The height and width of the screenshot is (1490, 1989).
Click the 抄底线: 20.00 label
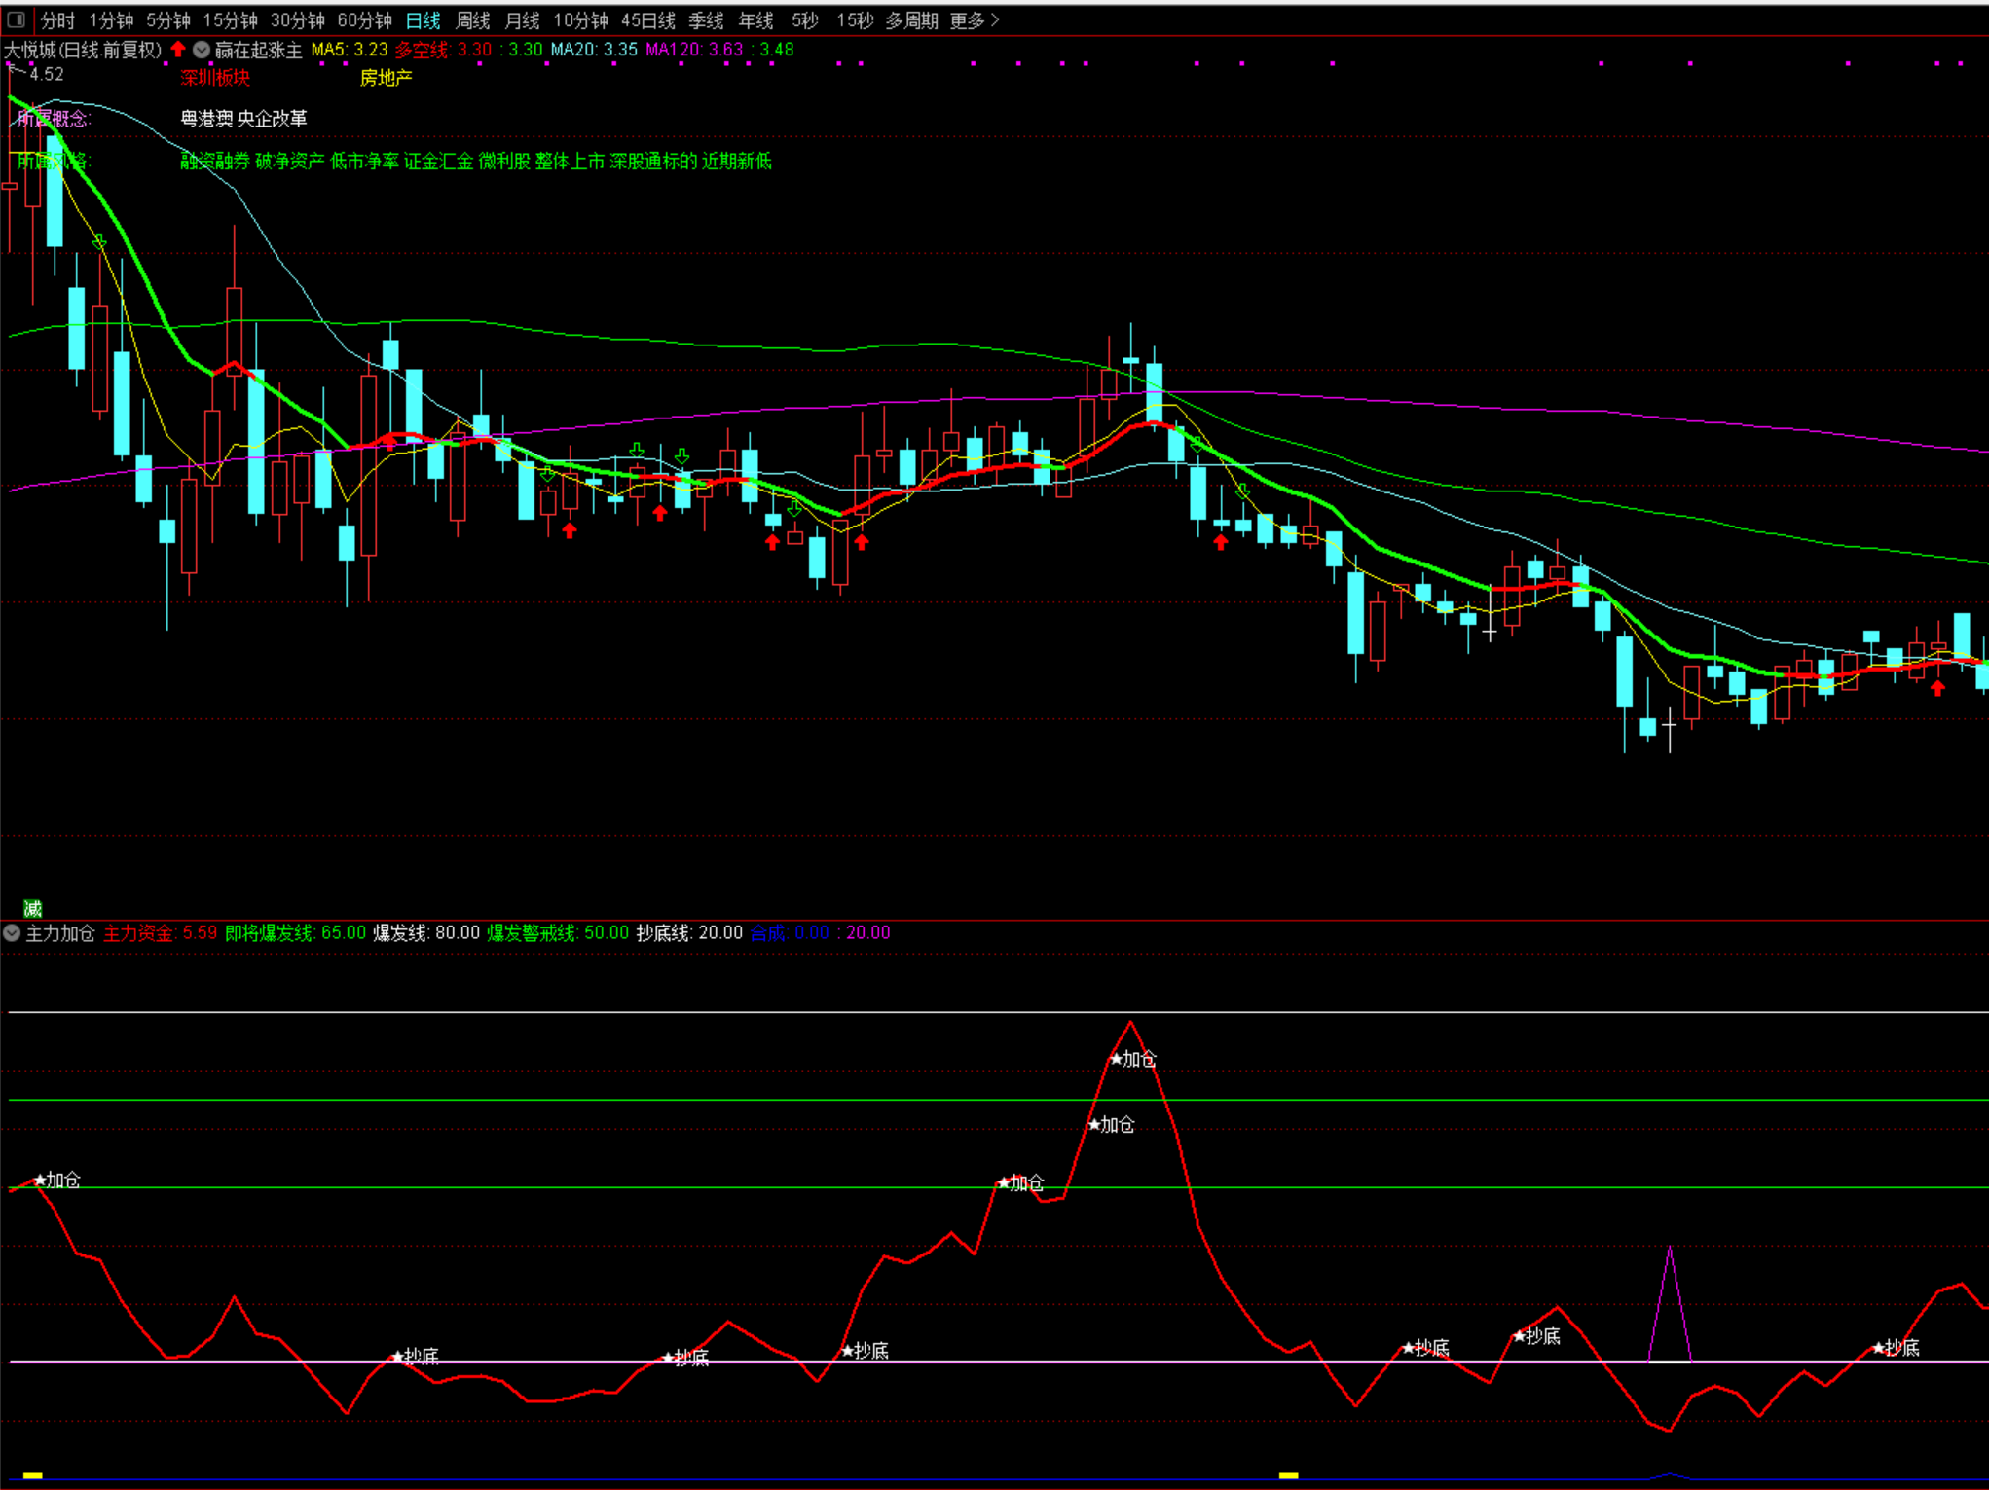pyautogui.click(x=689, y=932)
